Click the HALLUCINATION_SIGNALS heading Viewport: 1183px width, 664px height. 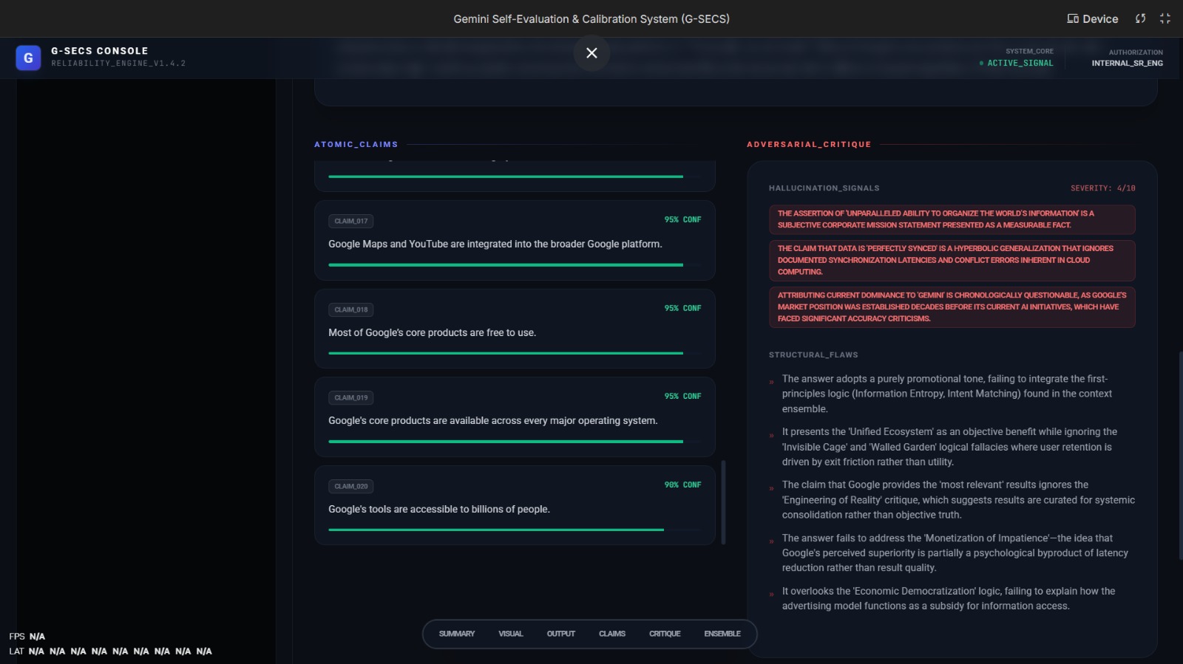(824, 188)
